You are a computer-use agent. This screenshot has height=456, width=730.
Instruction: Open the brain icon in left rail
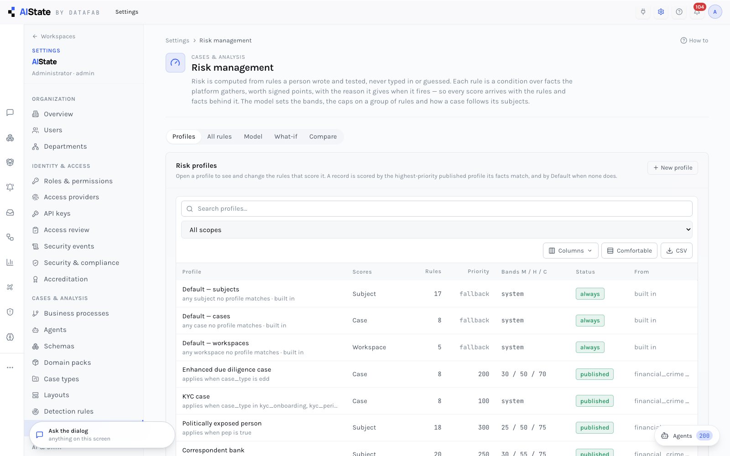click(10, 337)
